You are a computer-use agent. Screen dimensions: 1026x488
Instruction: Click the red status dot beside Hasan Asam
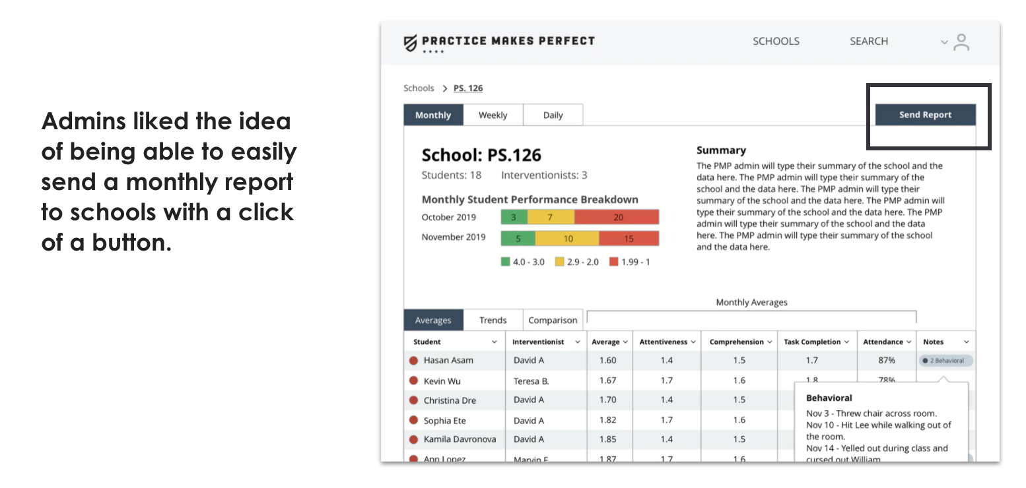[414, 361]
